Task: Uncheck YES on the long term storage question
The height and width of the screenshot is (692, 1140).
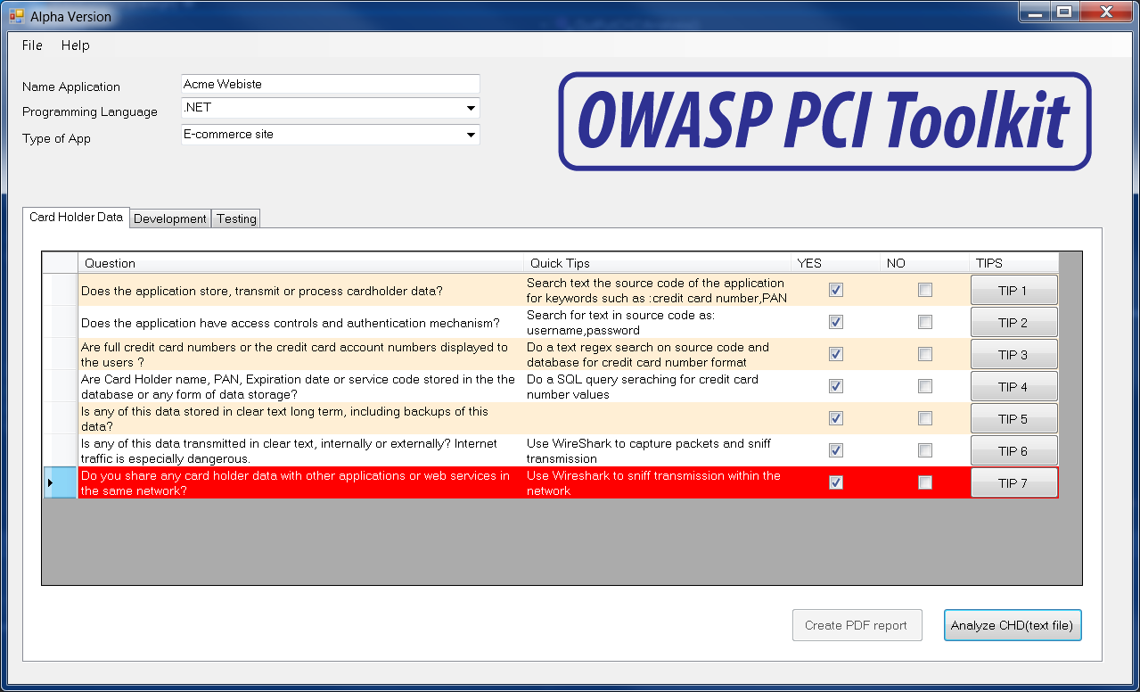Action: (835, 417)
